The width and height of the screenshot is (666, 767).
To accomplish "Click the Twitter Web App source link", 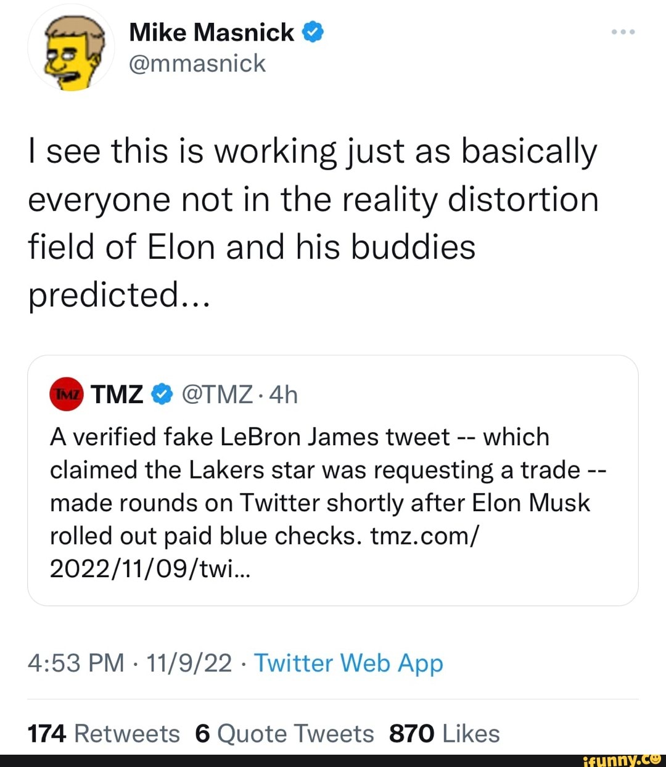I will [348, 663].
